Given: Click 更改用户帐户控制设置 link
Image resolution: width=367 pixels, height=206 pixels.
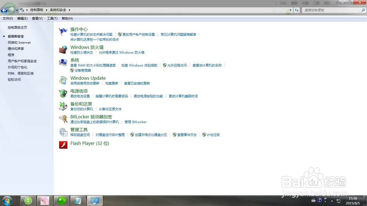Looking at the screenshot, I should [139, 34].
